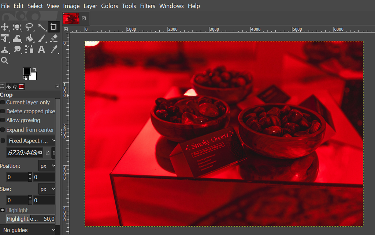Select the Paintbrush tool

click(41, 38)
